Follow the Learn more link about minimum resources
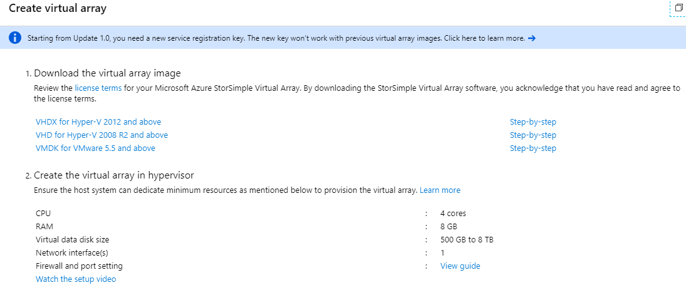This screenshot has height=290, width=686. (440, 190)
